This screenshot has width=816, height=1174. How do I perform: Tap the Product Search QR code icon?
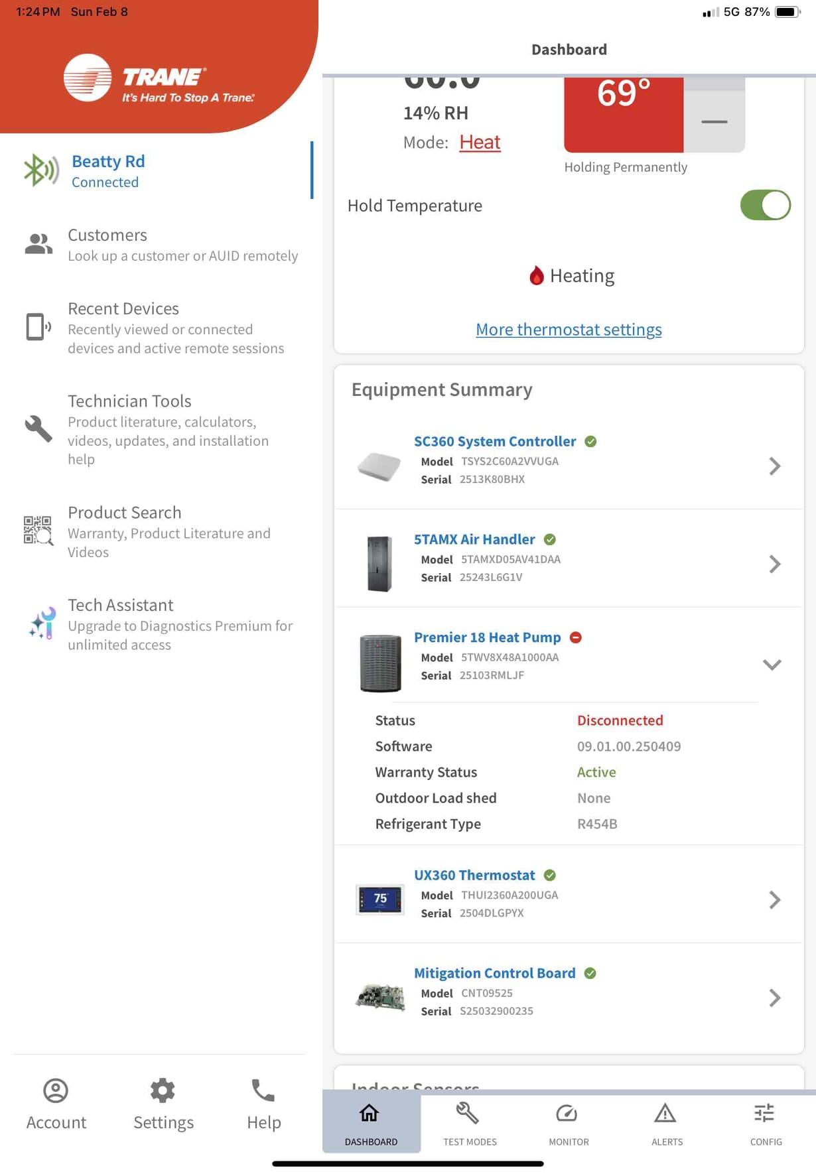point(38,531)
